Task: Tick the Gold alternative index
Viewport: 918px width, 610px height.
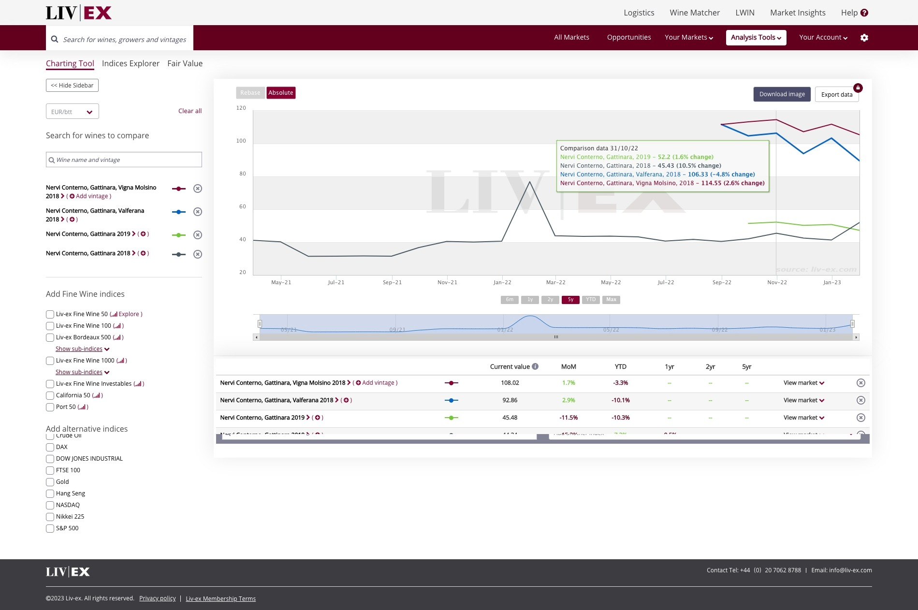Action: click(50, 482)
